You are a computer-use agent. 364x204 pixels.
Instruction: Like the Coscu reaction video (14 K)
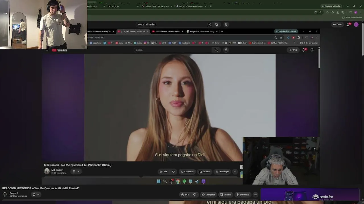tap(185, 195)
